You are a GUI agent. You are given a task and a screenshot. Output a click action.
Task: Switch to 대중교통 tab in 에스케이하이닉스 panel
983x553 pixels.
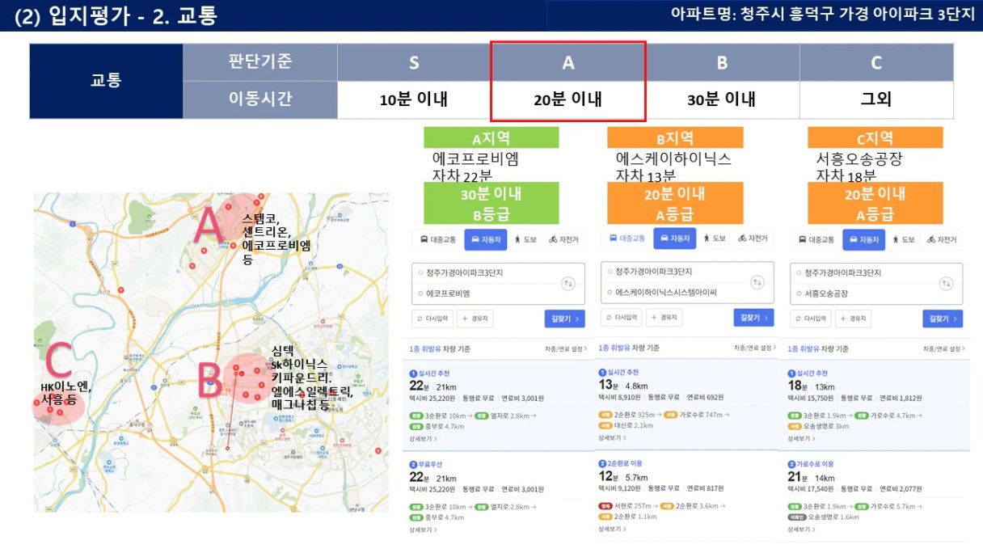626,239
